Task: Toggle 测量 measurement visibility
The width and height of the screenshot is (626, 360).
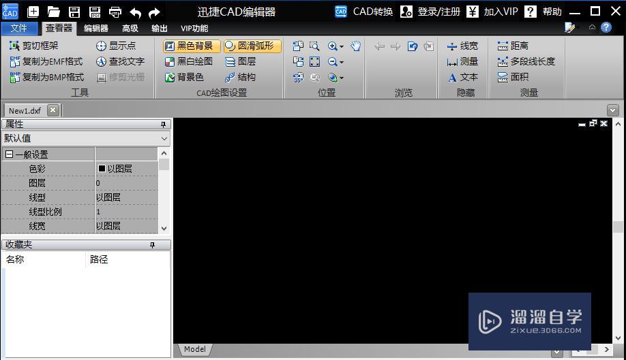Action: (462, 61)
